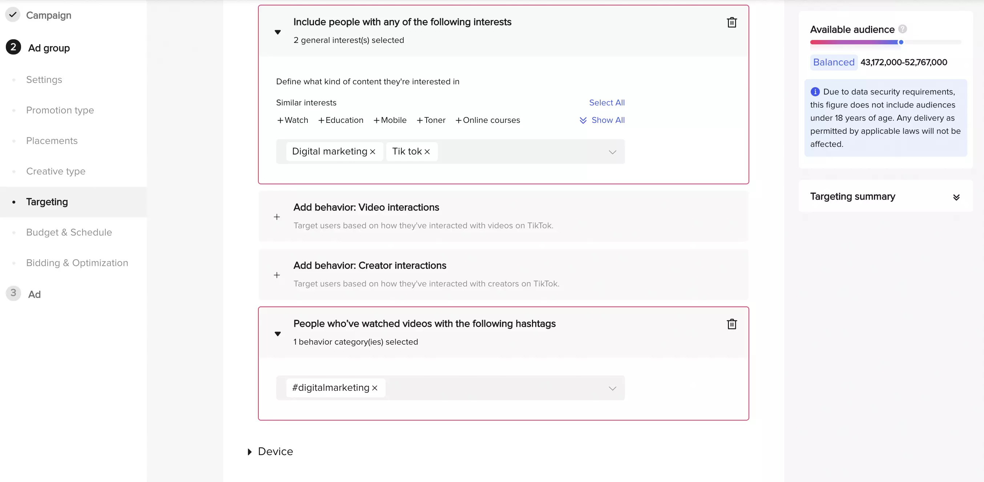Open the selected interests dropdown

612,152
